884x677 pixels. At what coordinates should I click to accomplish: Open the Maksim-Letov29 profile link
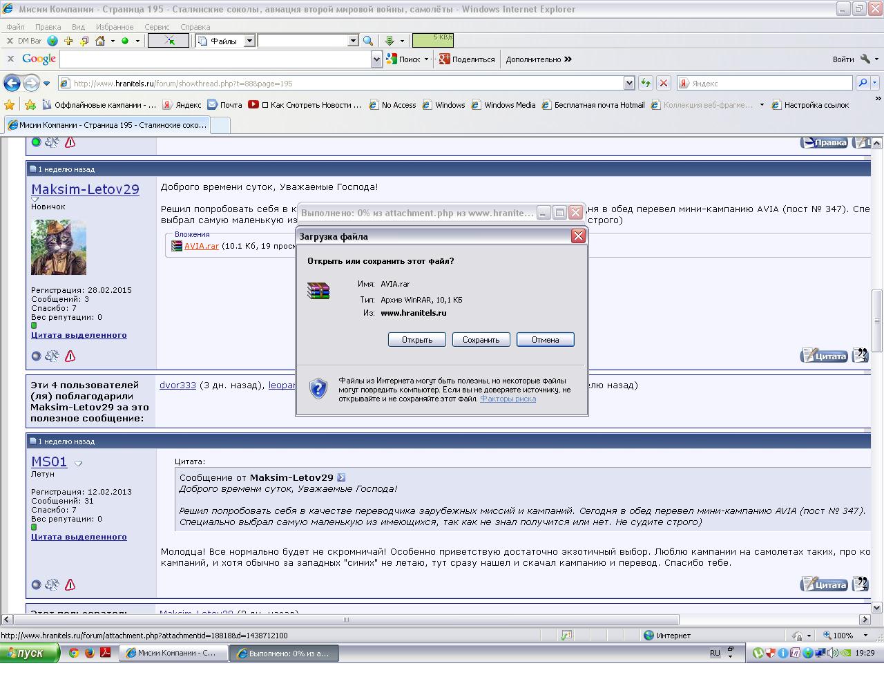[x=85, y=189]
